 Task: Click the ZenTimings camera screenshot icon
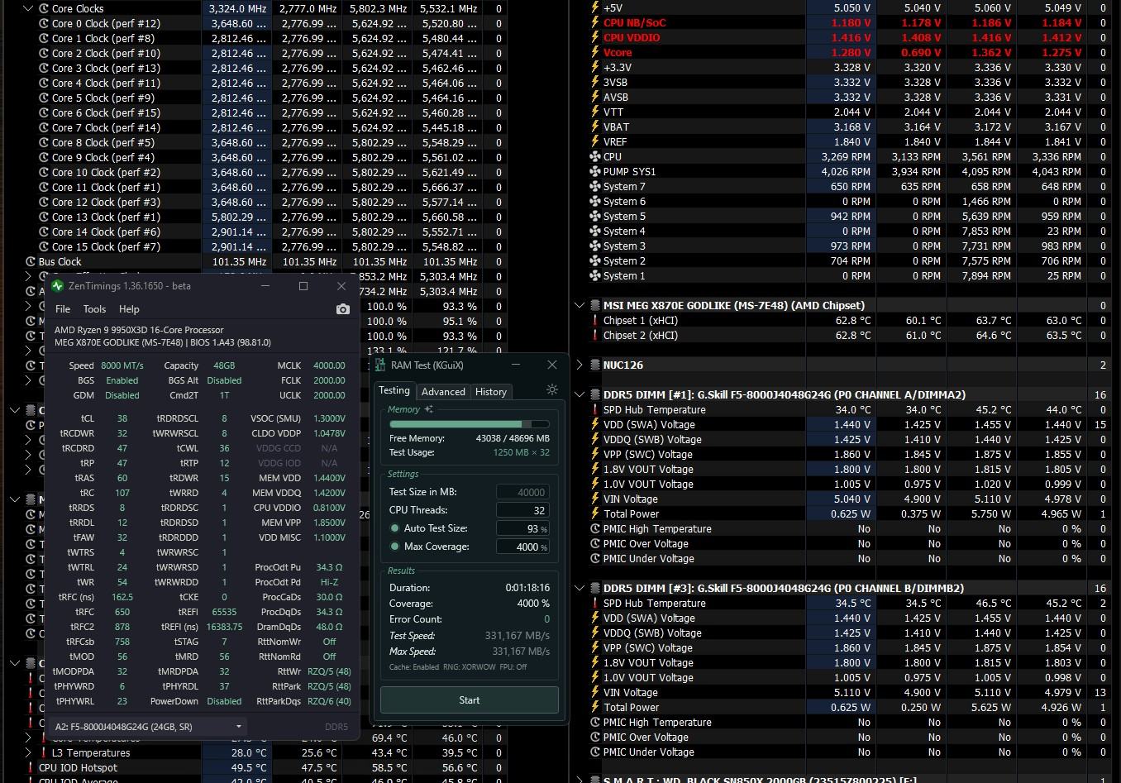pyautogui.click(x=343, y=309)
